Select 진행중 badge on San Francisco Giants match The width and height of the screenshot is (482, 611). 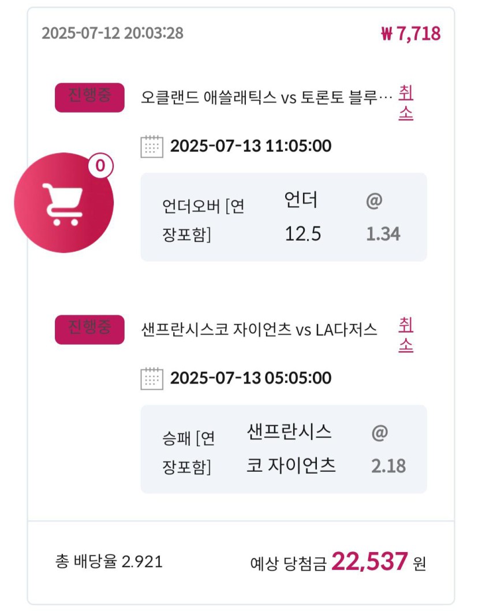click(89, 330)
